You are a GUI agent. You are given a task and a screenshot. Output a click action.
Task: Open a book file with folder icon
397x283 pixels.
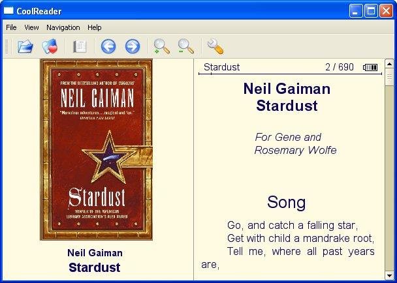click(25, 46)
